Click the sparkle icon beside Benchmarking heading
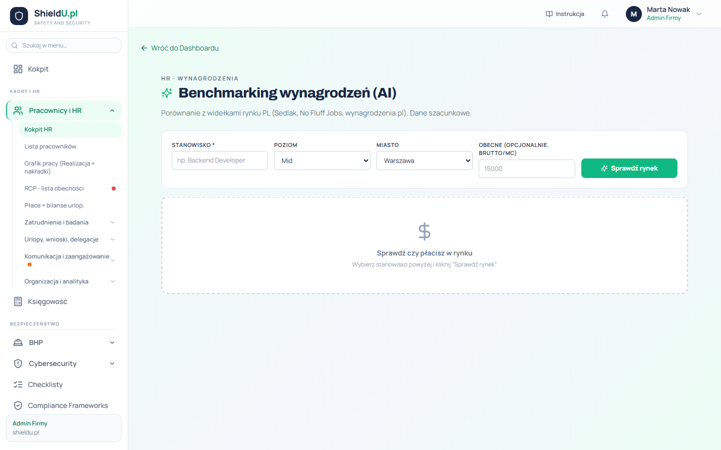 (x=167, y=93)
